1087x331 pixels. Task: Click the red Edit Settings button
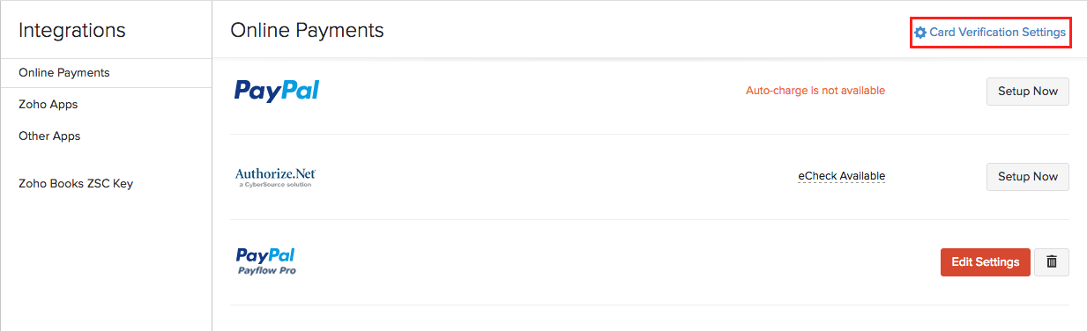click(986, 262)
